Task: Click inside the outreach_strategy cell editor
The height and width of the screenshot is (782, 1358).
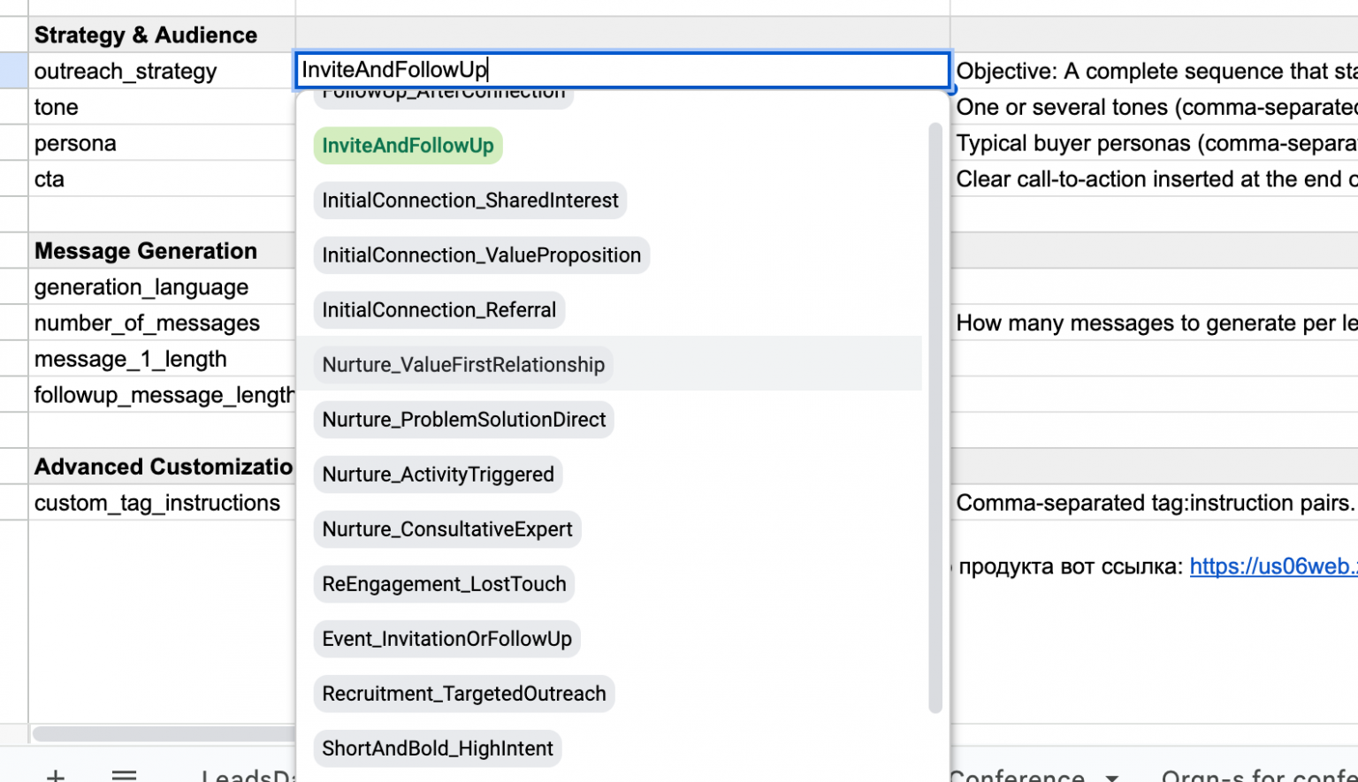Action: click(x=619, y=70)
